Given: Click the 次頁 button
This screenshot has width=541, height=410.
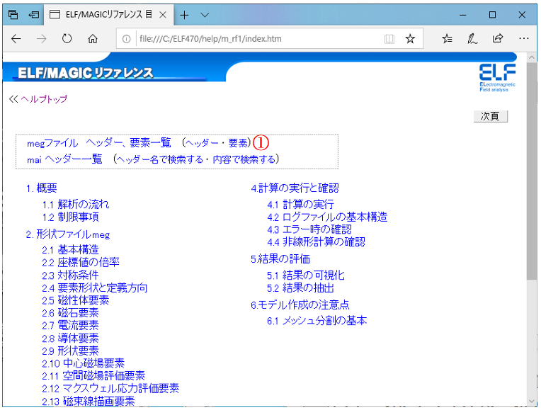Looking at the screenshot, I should click(x=490, y=116).
